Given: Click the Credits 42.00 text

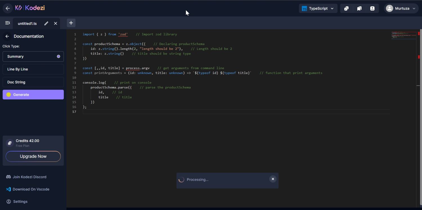Looking at the screenshot, I should [27, 141].
